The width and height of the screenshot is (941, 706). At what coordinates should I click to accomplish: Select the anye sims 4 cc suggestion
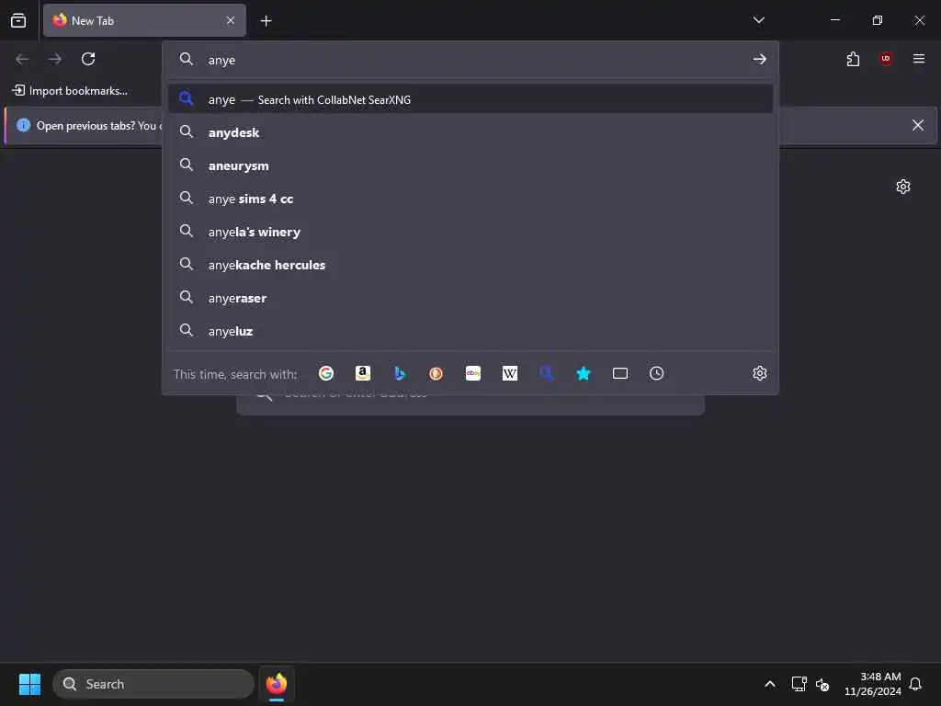click(470, 199)
